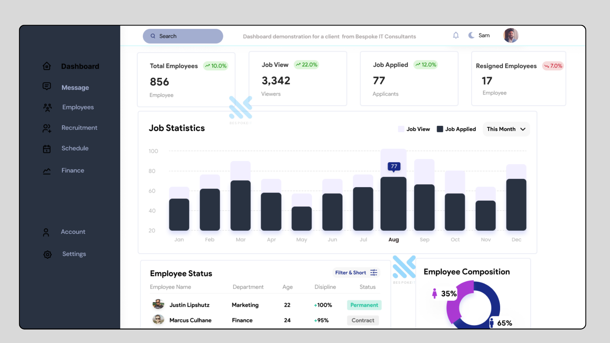Click the +100% discipline value
The height and width of the screenshot is (343, 610).
pos(323,305)
